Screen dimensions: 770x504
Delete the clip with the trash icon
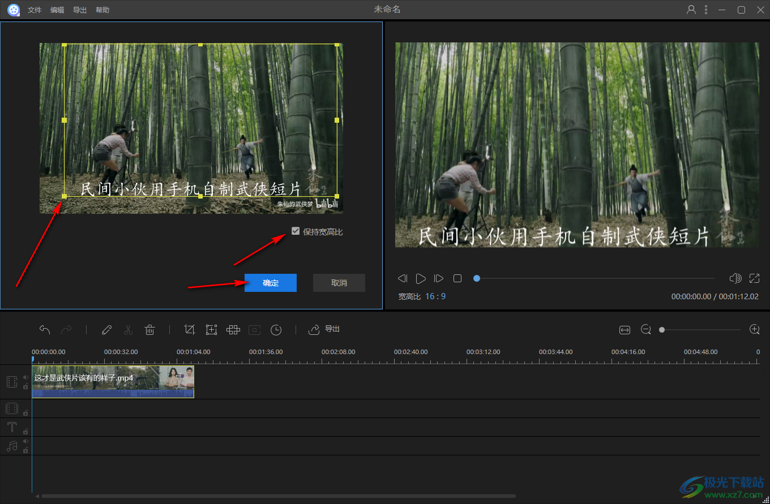click(150, 330)
